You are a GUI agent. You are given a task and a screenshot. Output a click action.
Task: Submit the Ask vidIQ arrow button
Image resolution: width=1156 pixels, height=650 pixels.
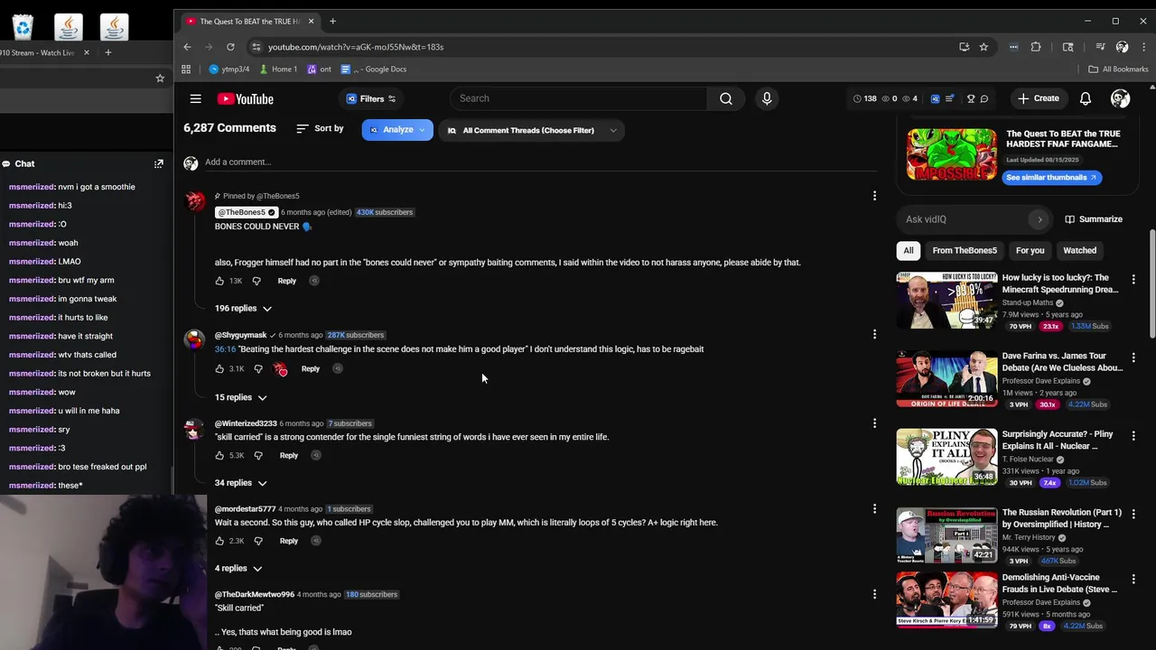[1039, 219]
